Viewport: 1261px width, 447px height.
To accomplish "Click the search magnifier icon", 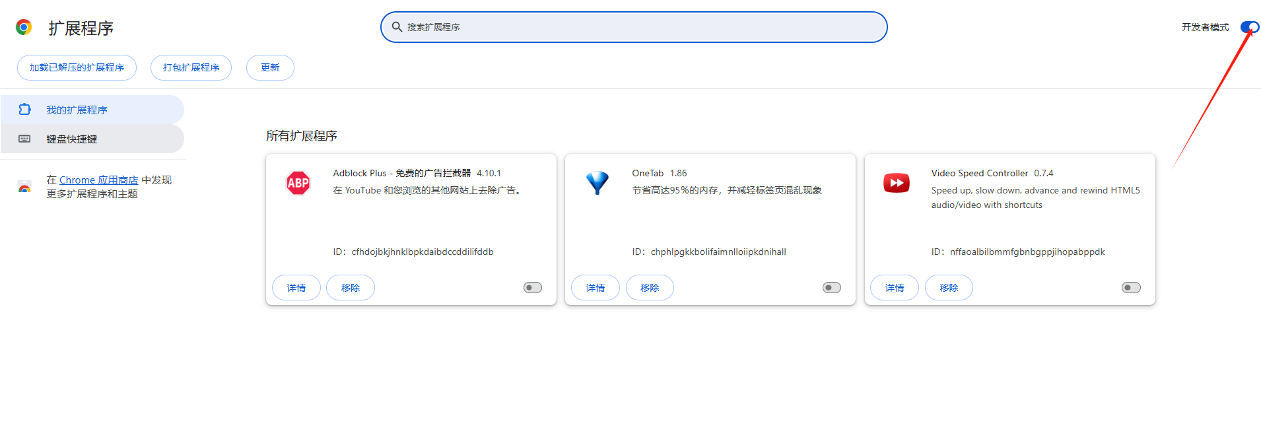I will click(397, 27).
